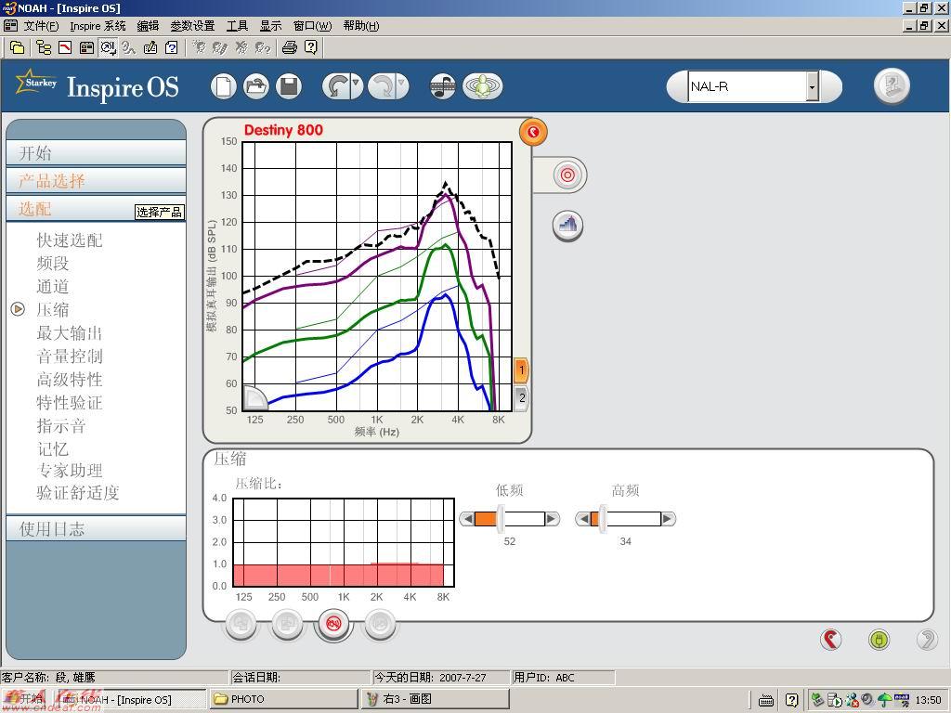Open the 窗口(W) menu
The width and height of the screenshot is (951, 713).
click(x=312, y=25)
